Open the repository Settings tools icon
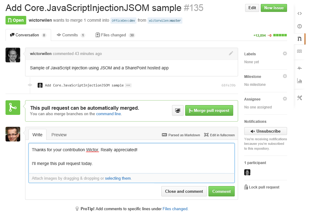Viewport: 314px width, 216px height. (x=300, y=98)
